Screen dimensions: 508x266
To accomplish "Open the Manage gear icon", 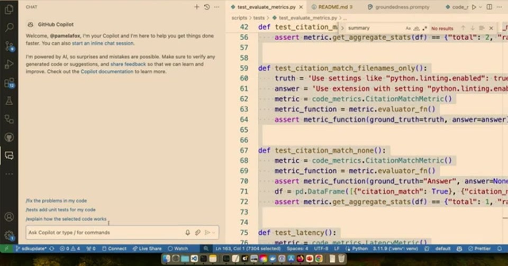I will click(9, 235).
